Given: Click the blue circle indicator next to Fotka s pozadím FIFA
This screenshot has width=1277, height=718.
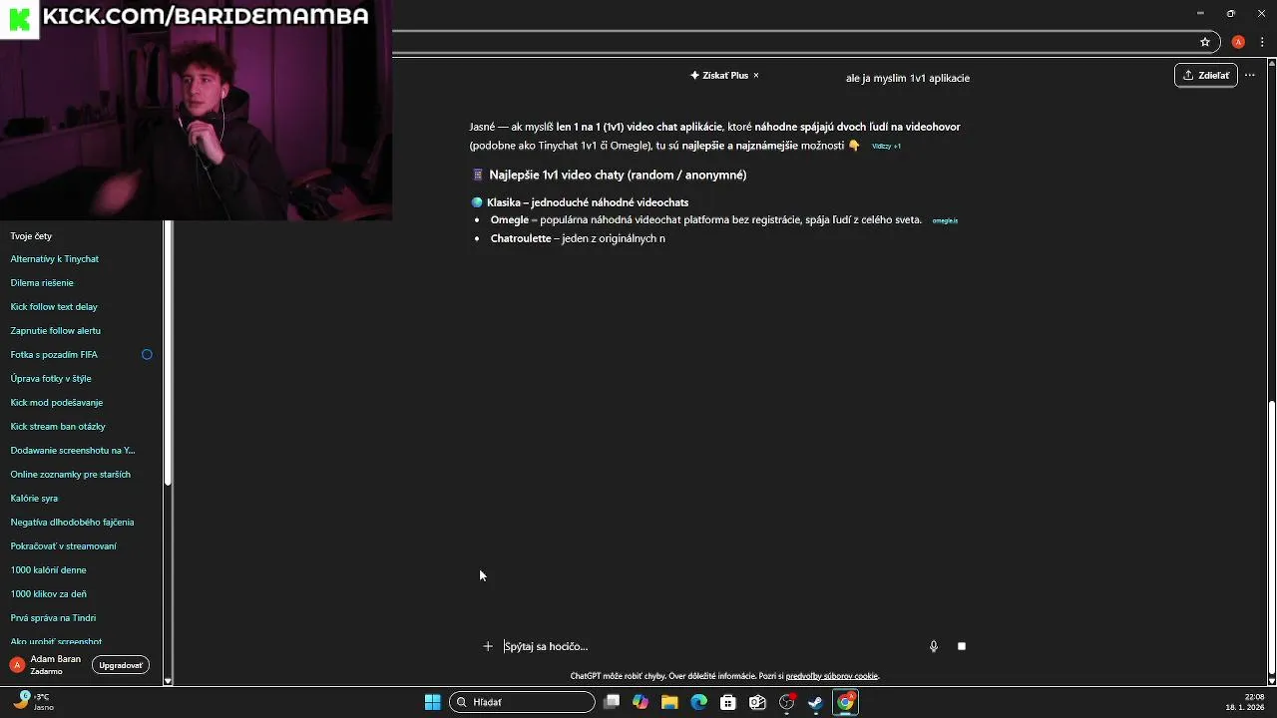Looking at the screenshot, I should [147, 355].
